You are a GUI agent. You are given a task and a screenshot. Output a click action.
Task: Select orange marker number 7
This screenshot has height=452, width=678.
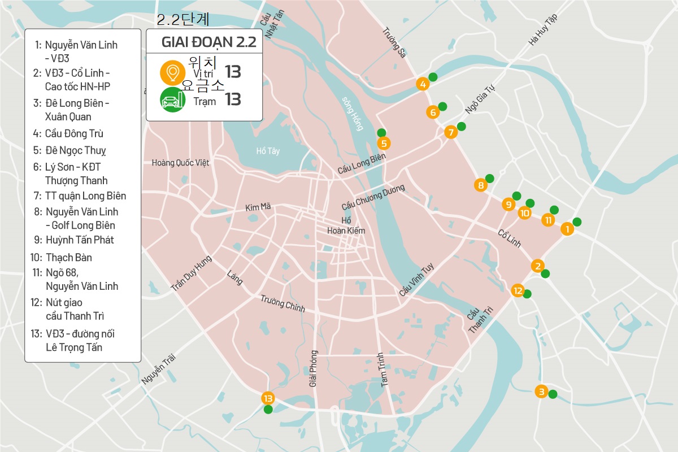click(x=450, y=133)
